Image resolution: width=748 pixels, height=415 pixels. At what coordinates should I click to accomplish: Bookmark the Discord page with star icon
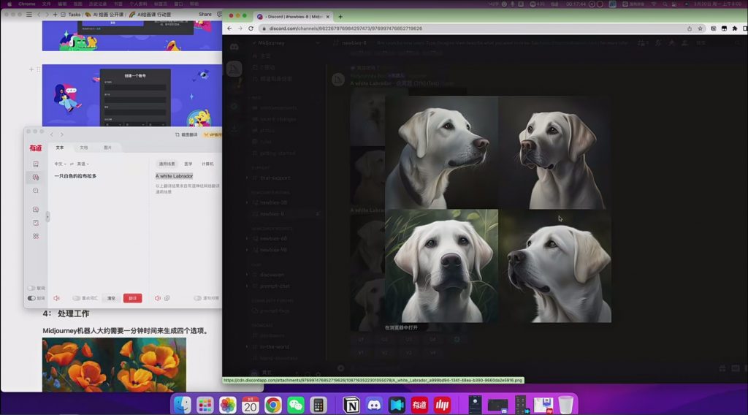701,28
